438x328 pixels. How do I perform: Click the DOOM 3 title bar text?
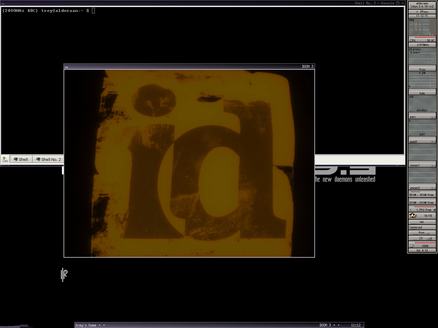coord(308,67)
